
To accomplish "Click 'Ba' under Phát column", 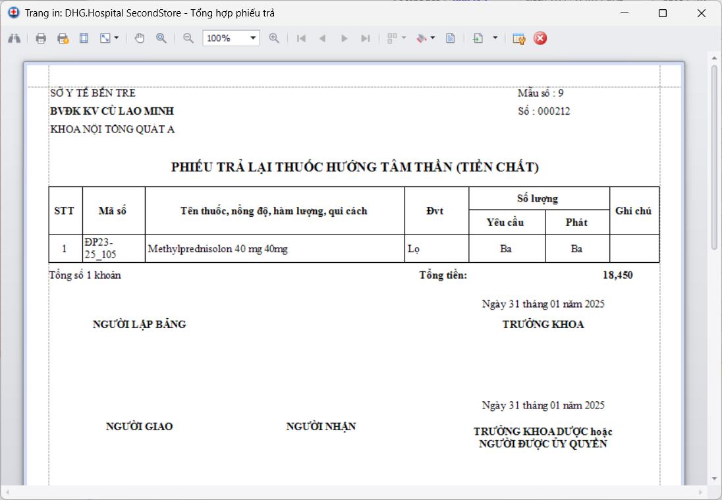I will coord(576,248).
